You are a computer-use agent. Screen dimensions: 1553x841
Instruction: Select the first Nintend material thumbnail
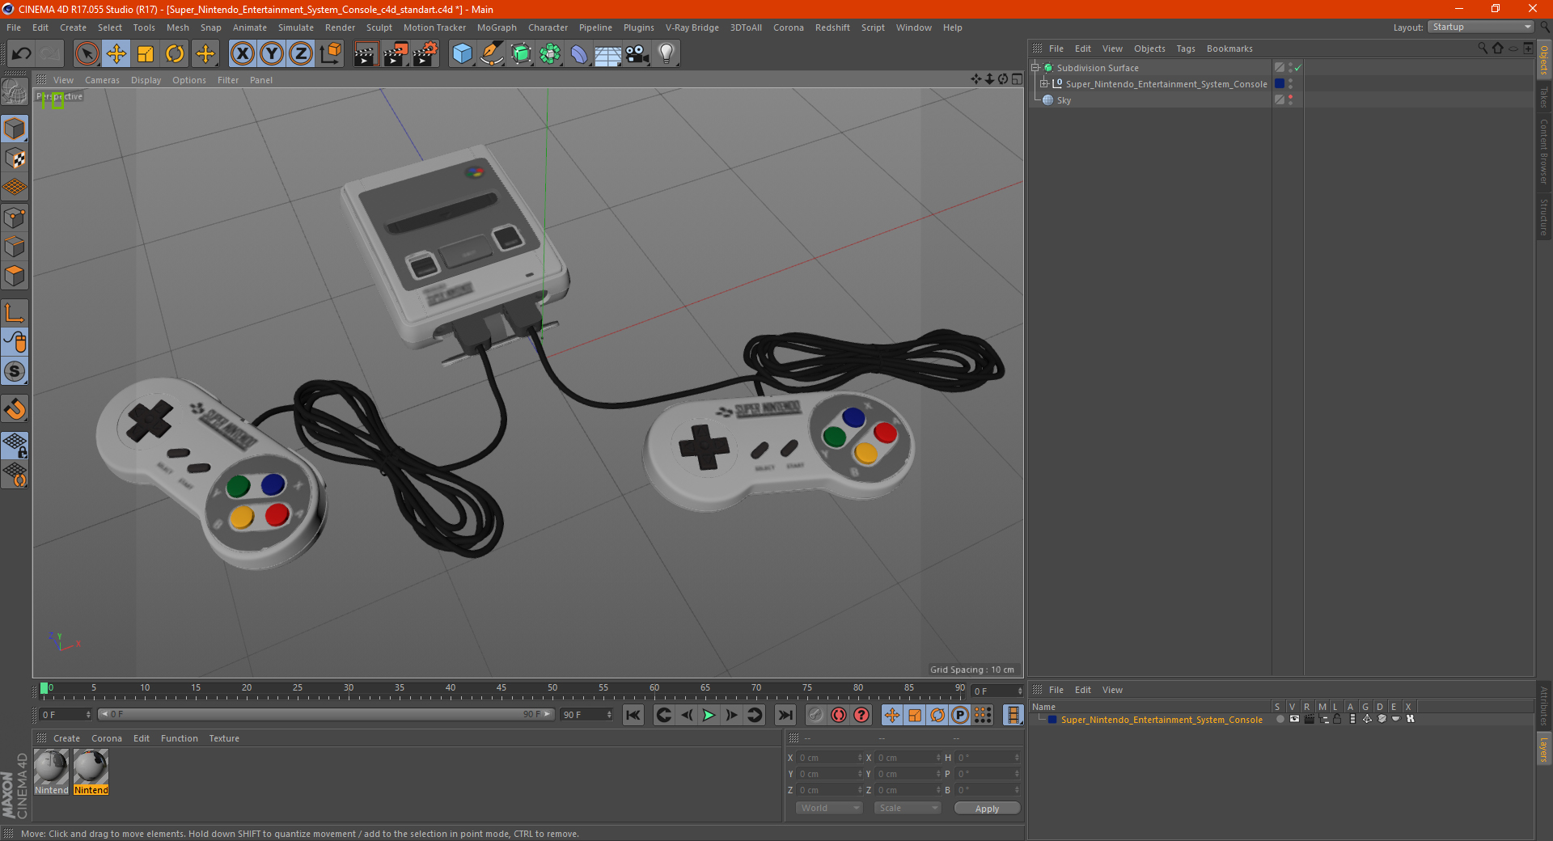click(52, 772)
